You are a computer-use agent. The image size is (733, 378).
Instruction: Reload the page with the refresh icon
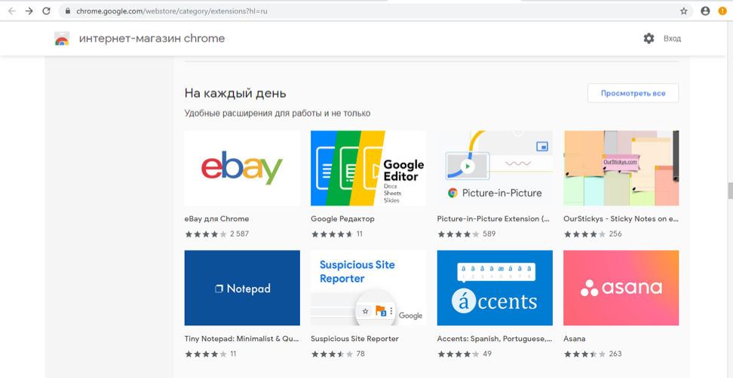(x=47, y=11)
